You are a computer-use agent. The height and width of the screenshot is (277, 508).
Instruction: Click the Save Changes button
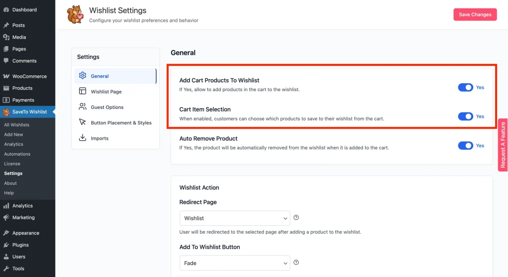(475, 14)
